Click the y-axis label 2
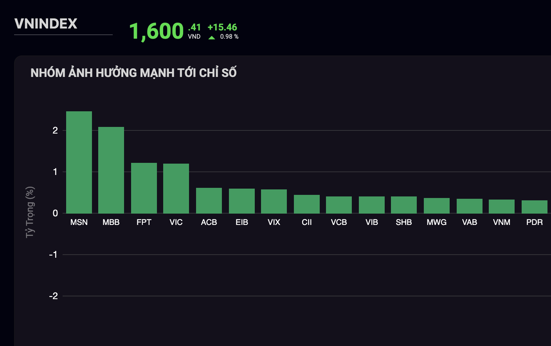The height and width of the screenshot is (346, 551). [55, 130]
